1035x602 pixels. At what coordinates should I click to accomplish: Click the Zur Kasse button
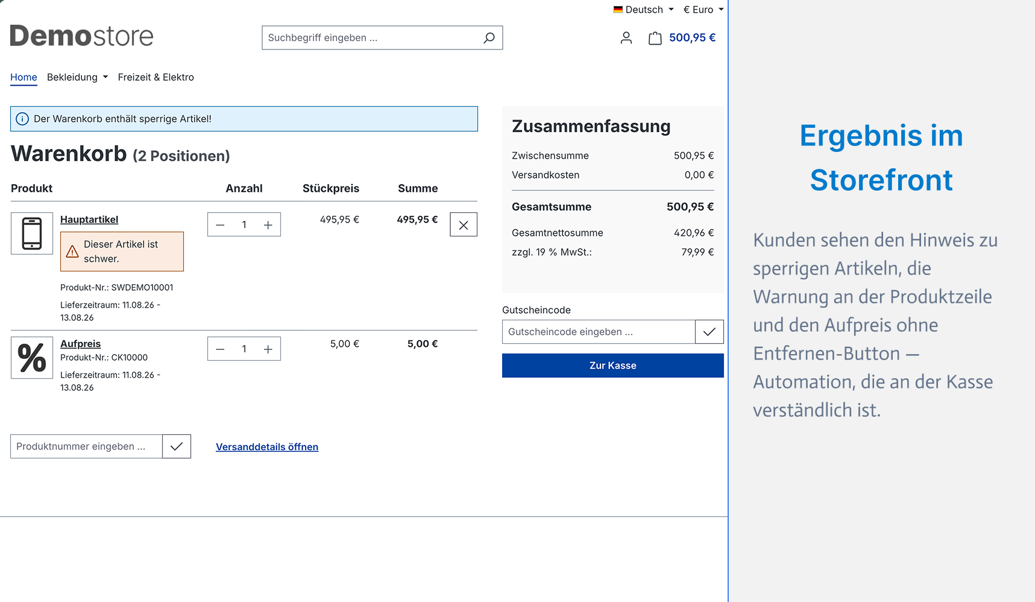(x=613, y=366)
